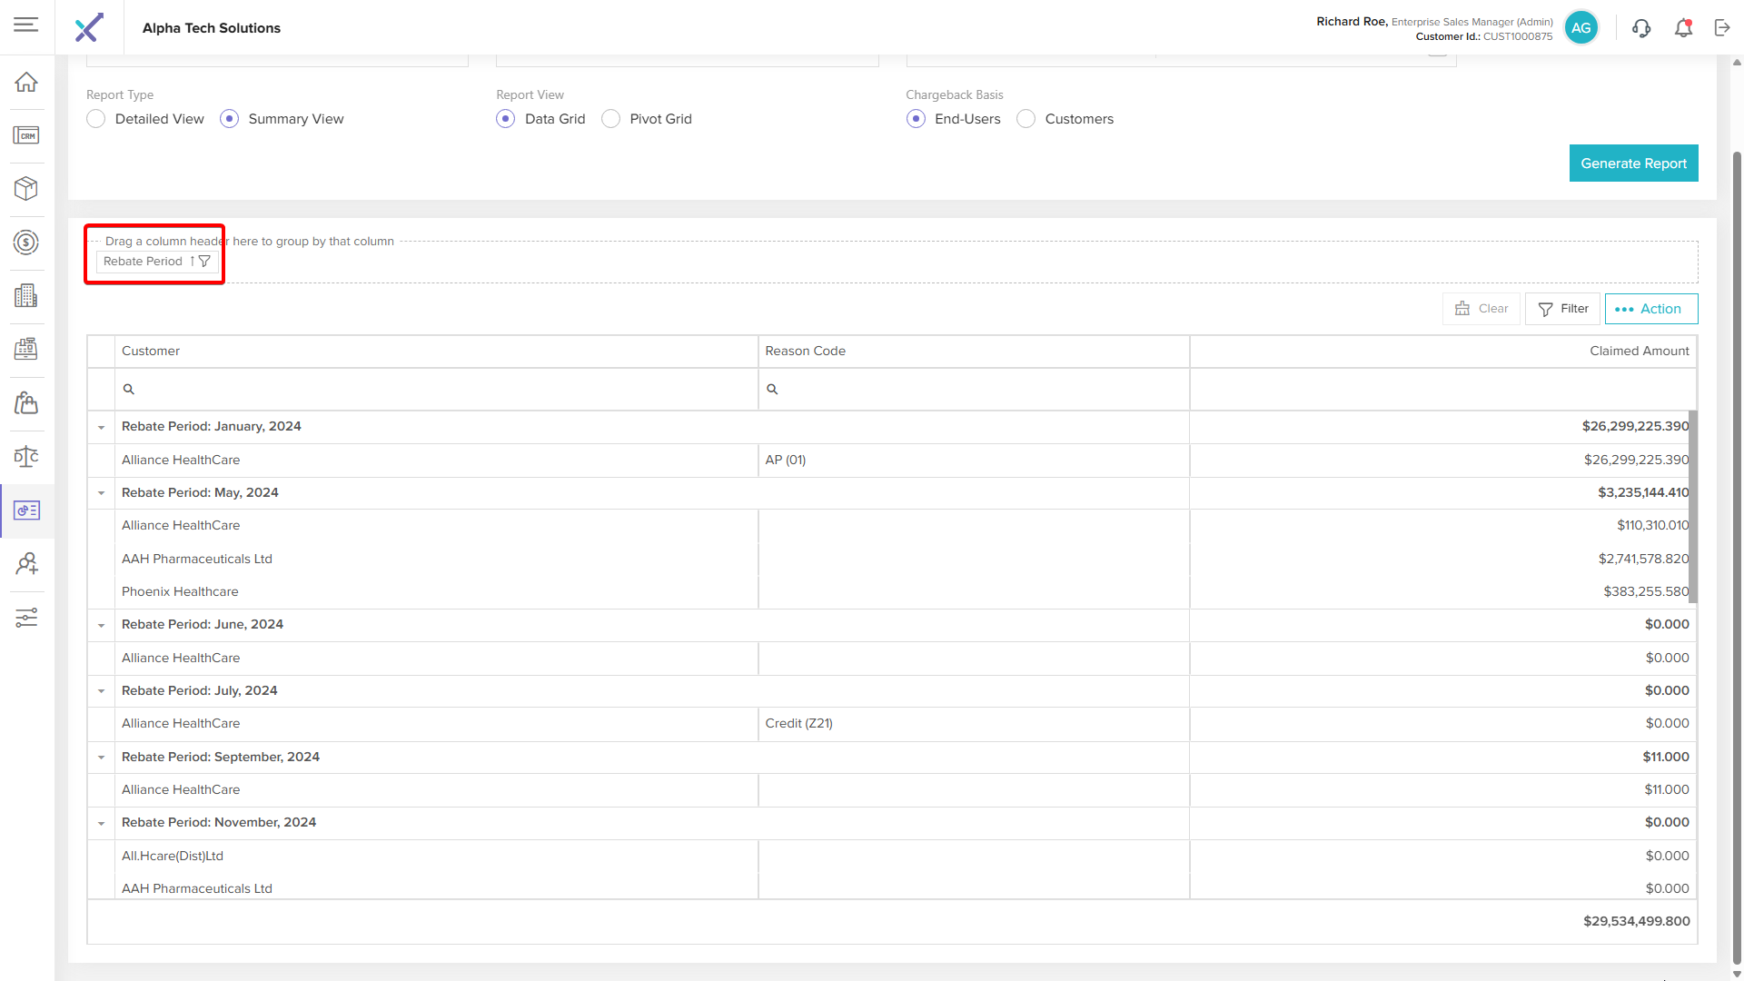Collapse the Rebate Period September 2024 group
Viewport: 1744px width, 981px height.
102,758
